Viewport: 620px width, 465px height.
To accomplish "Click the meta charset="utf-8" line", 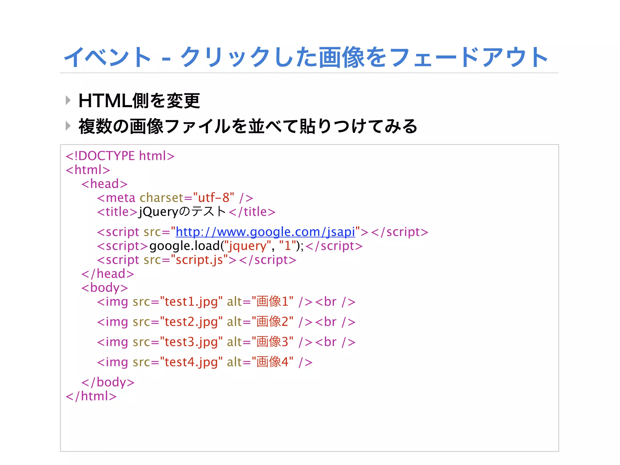I will point(175,198).
